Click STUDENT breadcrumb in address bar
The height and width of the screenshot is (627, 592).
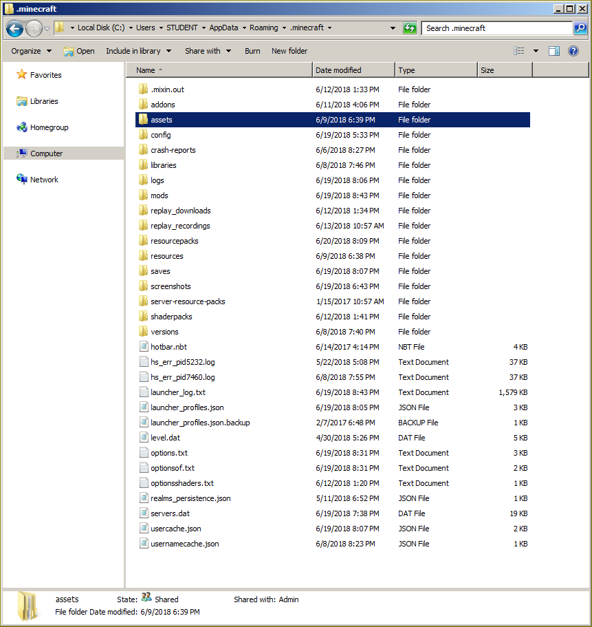pyautogui.click(x=182, y=28)
